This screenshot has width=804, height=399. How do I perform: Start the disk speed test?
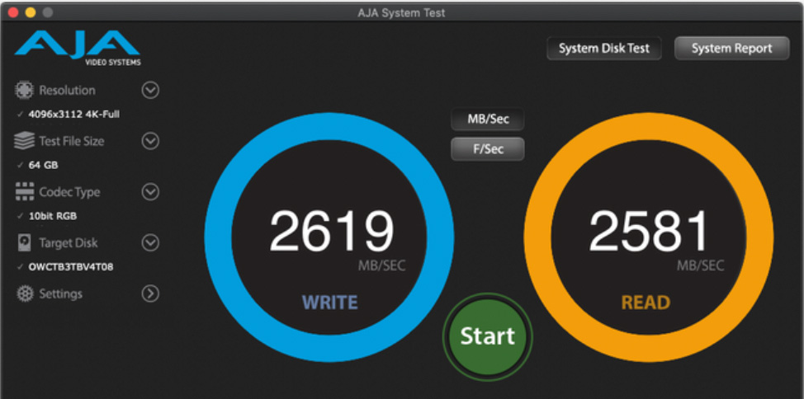click(487, 336)
